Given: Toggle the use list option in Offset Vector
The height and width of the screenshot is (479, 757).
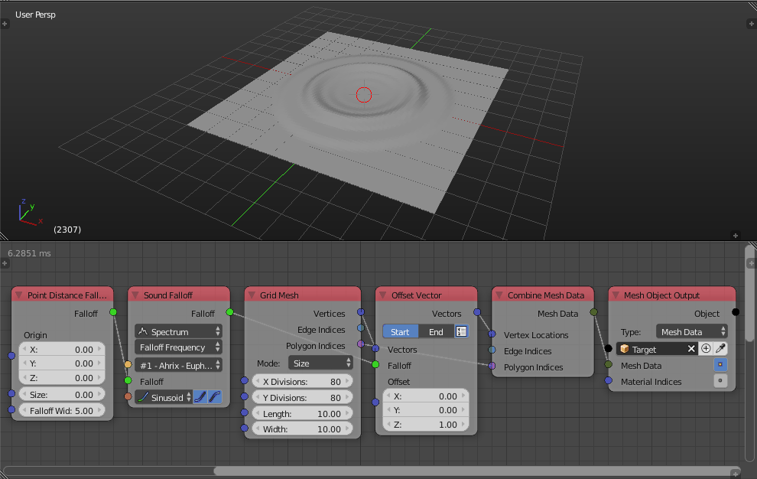Looking at the screenshot, I should click(461, 331).
